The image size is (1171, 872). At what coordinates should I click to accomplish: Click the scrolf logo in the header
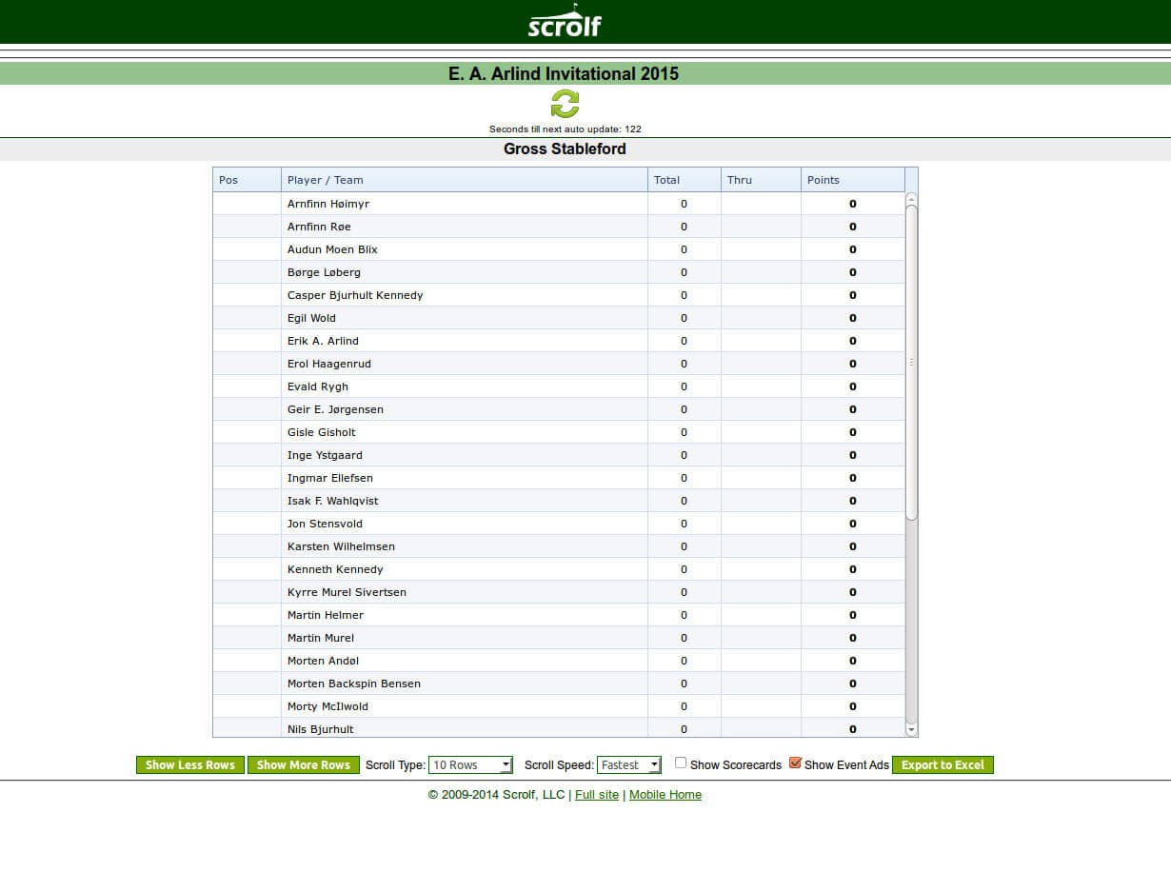click(x=565, y=23)
